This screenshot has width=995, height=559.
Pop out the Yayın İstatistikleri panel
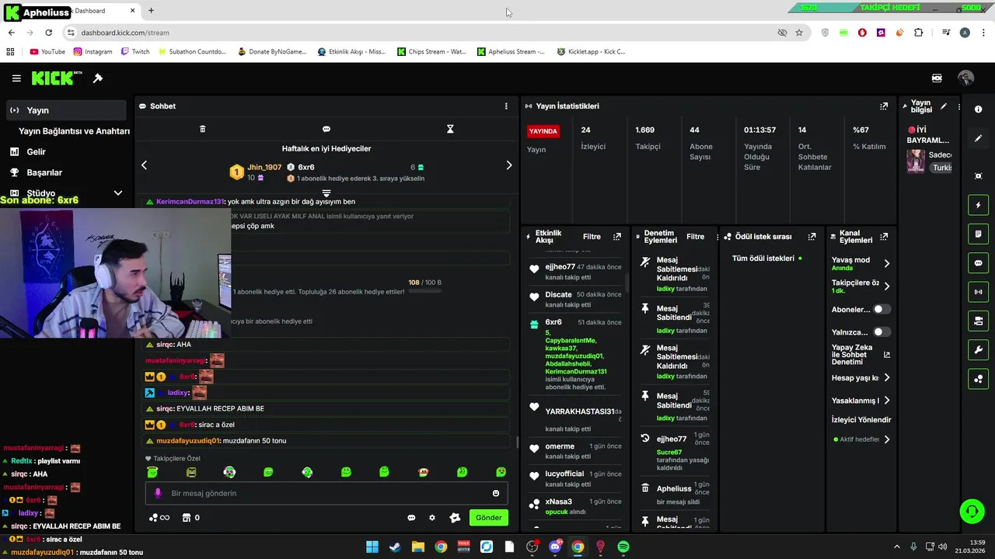tap(884, 106)
